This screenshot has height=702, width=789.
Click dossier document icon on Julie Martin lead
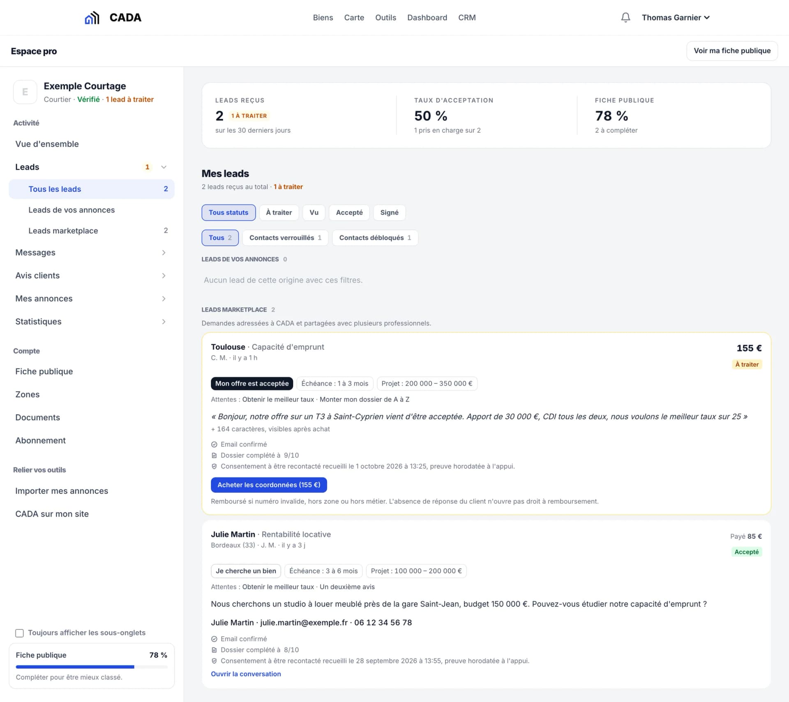(x=214, y=650)
